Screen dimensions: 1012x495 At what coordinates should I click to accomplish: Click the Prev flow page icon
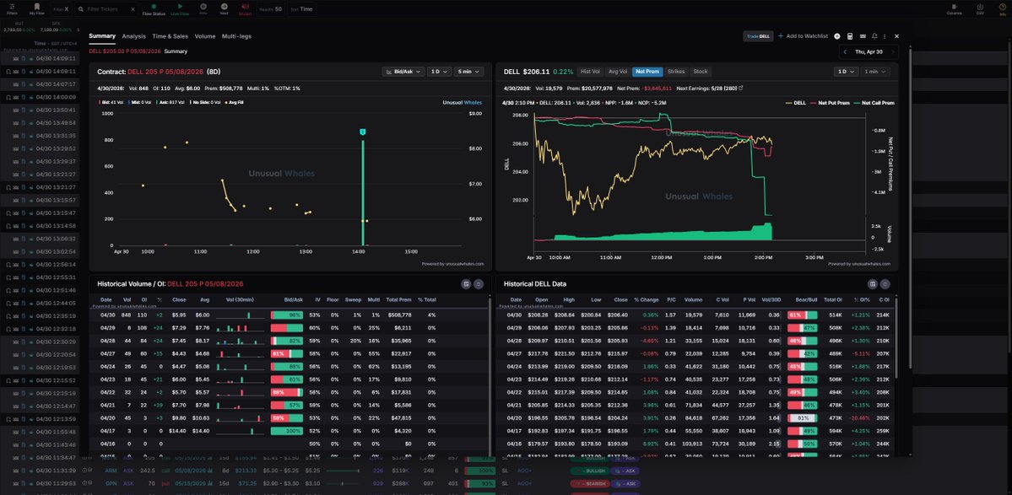click(203, 6)
